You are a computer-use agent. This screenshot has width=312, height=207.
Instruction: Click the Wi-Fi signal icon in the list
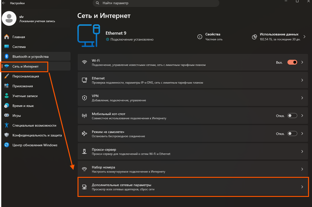(84, 62)
